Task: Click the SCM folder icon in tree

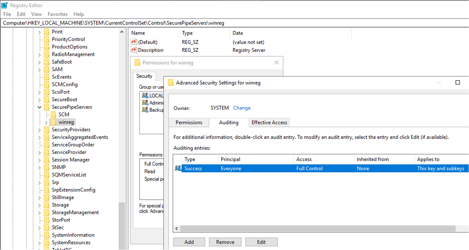Action: point(53,115)
